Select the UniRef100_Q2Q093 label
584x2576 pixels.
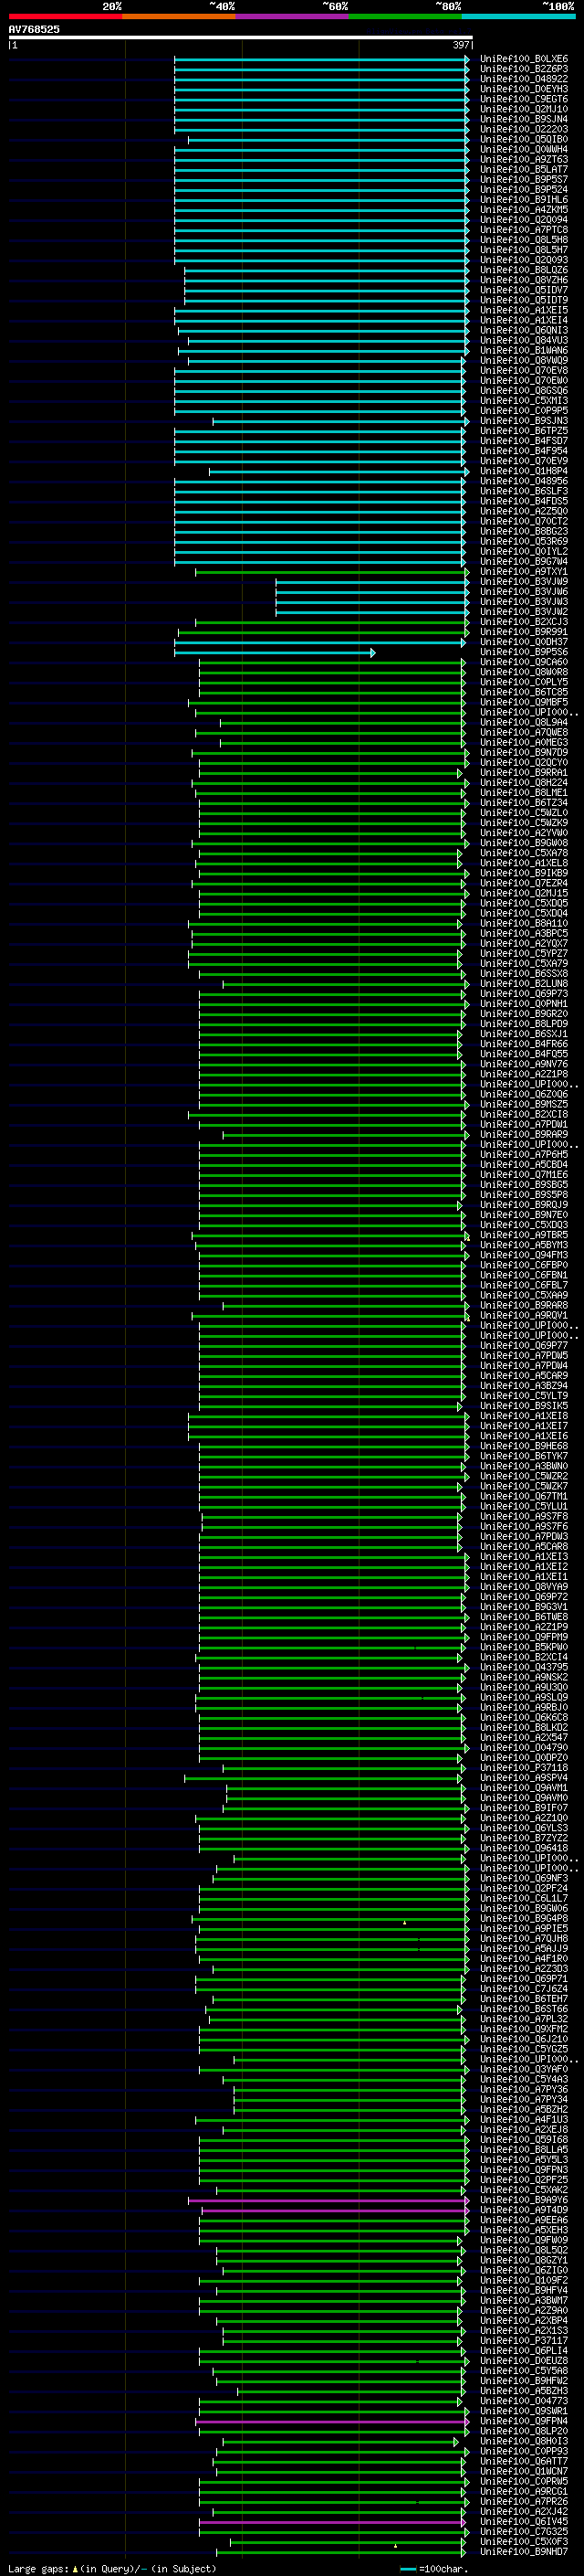click(x=524, y=260)
